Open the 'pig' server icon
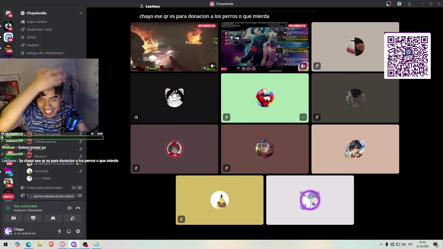Screen dimensions: 443x249 click(x=8, y=172)
